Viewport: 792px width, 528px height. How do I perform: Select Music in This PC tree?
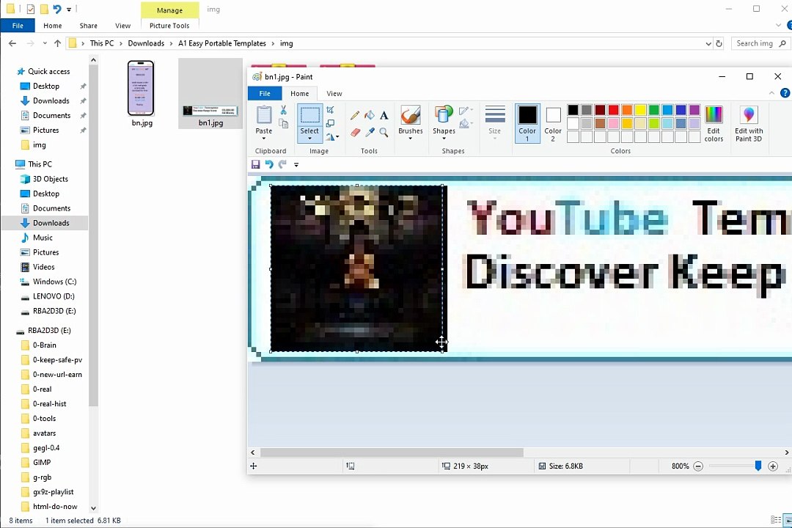43,238
